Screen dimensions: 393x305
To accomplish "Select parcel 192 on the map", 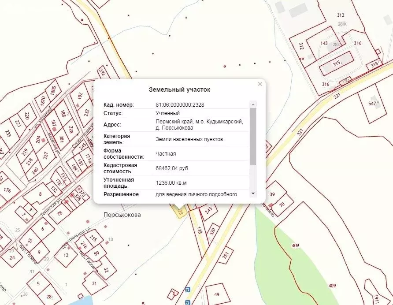I will pyautogui.click(x=80, y=96).
